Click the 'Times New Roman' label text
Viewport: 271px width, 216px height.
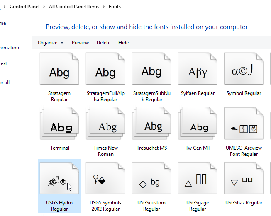coord(105,151)
